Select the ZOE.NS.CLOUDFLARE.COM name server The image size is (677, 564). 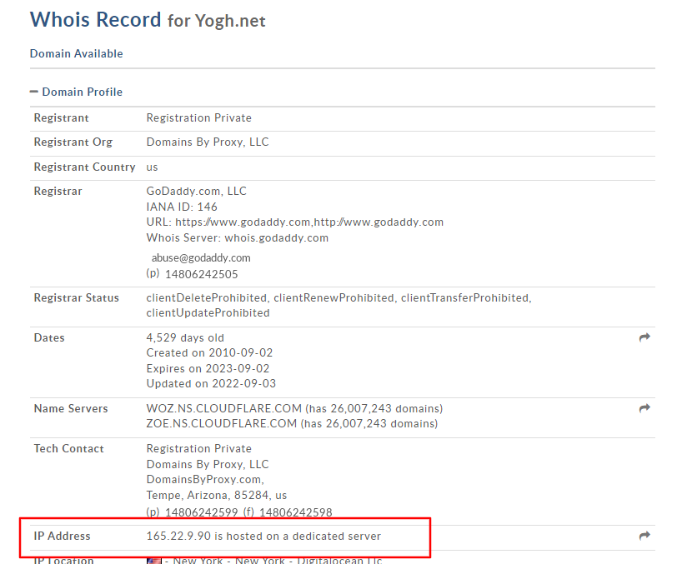tap(222, 423)
